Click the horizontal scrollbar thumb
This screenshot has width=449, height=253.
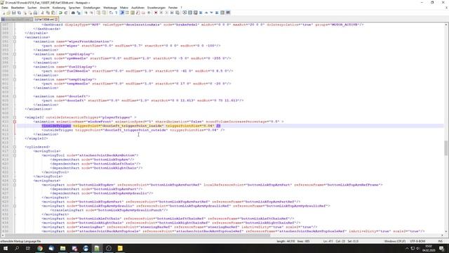[x=137, y=235]
